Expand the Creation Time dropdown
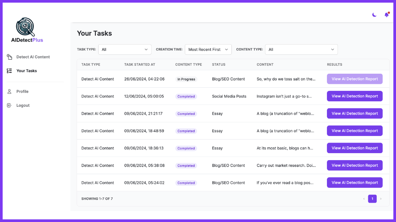Viewport: 396px width, 222px height. [x=208, y=50]
